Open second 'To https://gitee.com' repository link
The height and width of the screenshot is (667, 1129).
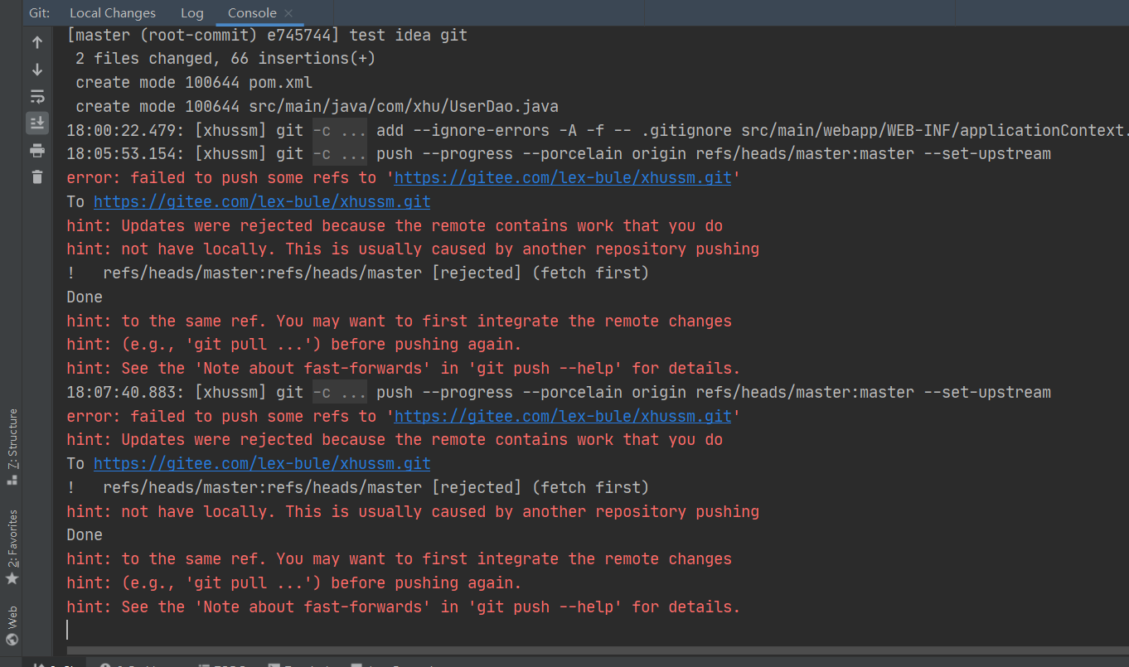click(262, 464)
